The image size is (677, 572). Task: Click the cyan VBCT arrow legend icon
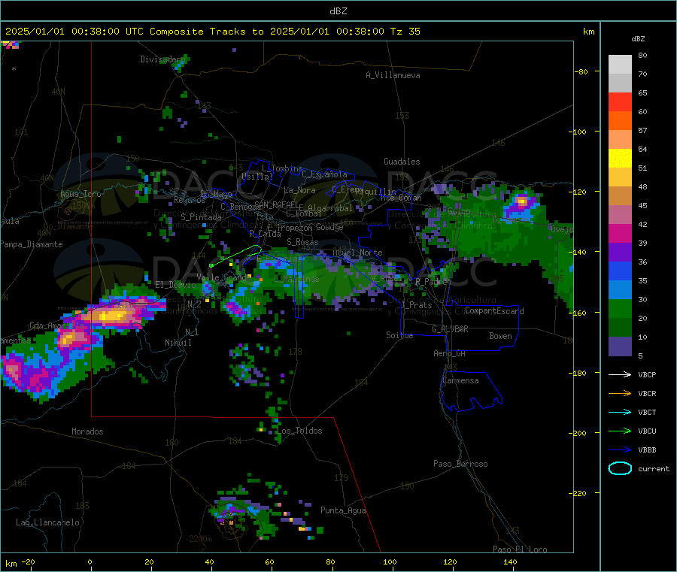point(620,412)
